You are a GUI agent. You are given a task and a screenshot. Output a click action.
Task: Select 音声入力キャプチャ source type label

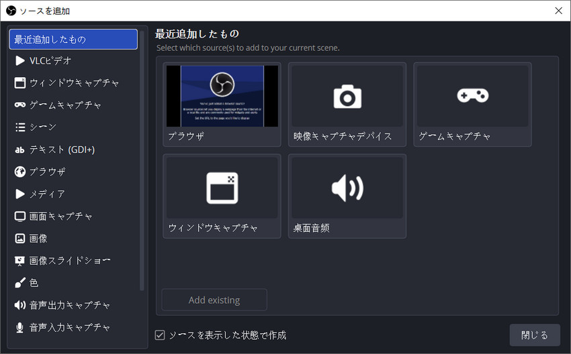tap(70, 327)
